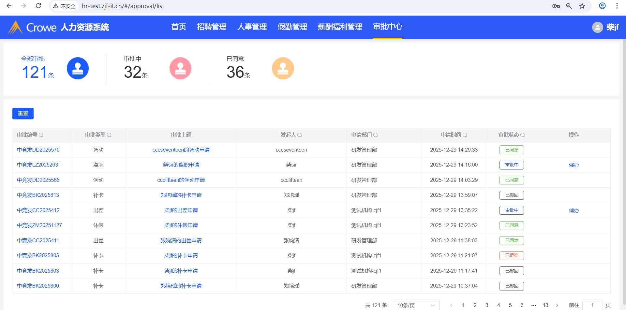Switch to the 招聘管理 menu

211,27
